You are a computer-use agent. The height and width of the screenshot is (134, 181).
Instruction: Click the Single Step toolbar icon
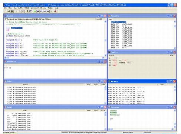(38, 11)
